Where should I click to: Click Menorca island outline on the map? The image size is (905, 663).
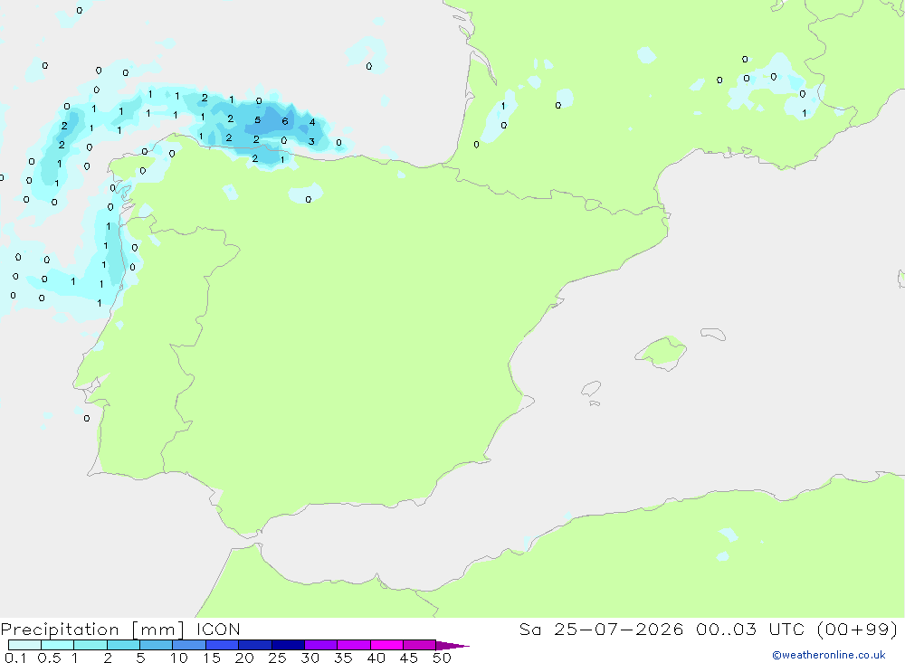click(713, 334)
